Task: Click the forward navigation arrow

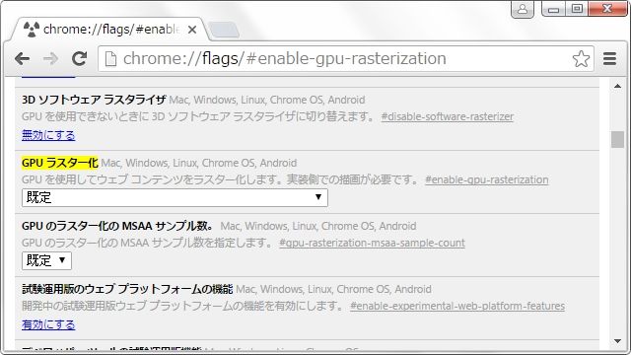Action: (x=50, y=59)
